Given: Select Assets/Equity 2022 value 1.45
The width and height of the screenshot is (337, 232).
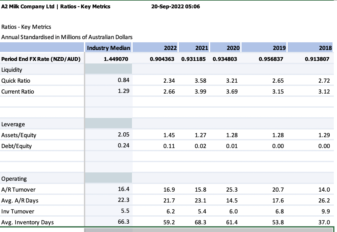Looking at the screenshot, I should 169,135.
